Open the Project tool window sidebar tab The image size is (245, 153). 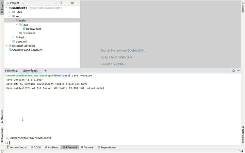[x=2, y=8]
